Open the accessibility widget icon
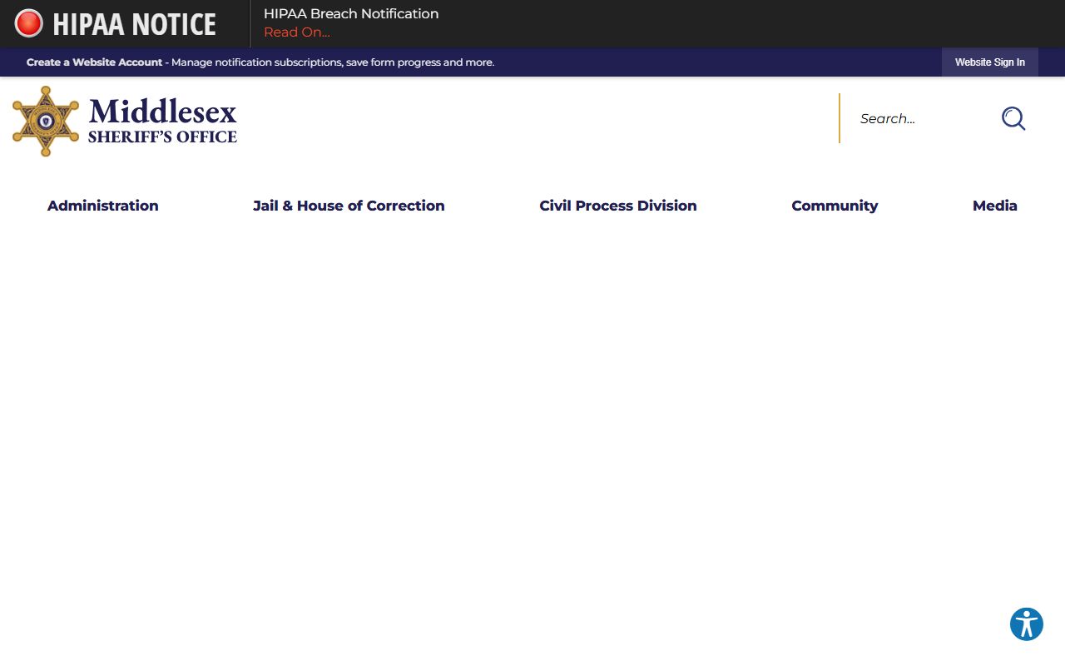The height and width of the screenshot is (666, 1065). 1026,624
